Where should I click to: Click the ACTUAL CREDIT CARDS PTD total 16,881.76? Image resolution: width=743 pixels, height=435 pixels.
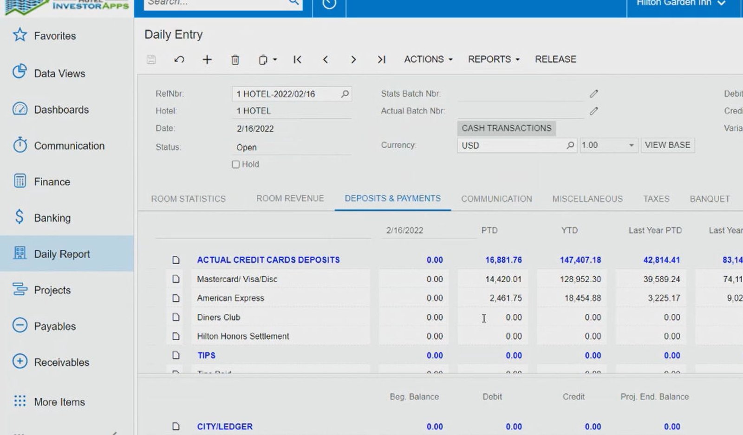[x=503, y=260]
